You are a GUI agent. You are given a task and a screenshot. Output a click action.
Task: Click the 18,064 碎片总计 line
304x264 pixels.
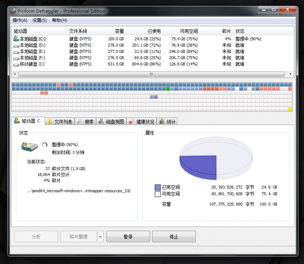(54, 175)
